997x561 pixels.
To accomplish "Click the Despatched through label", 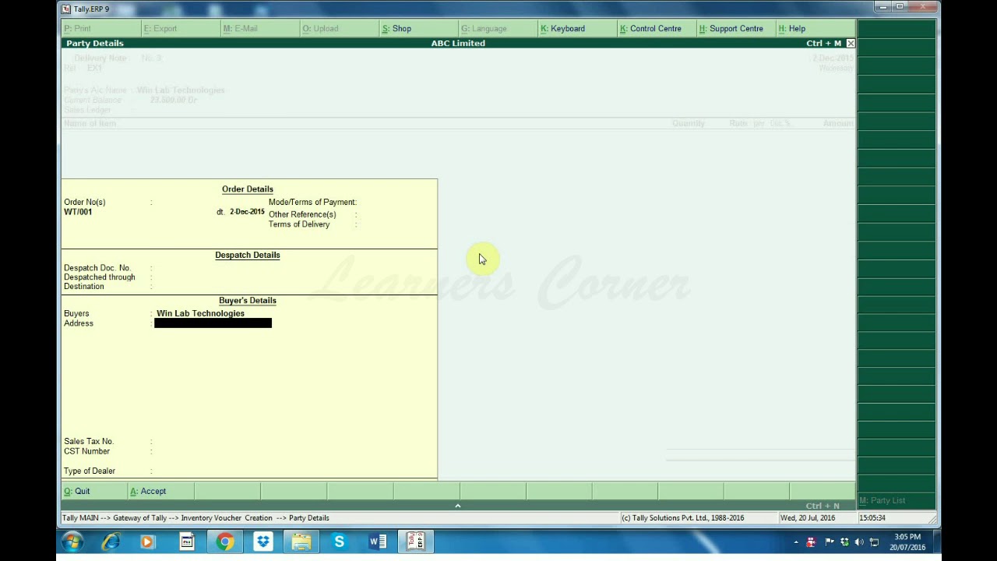I will tap(100, 277).
